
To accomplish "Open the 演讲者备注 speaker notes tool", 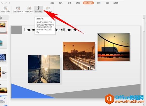I will 48,10.
